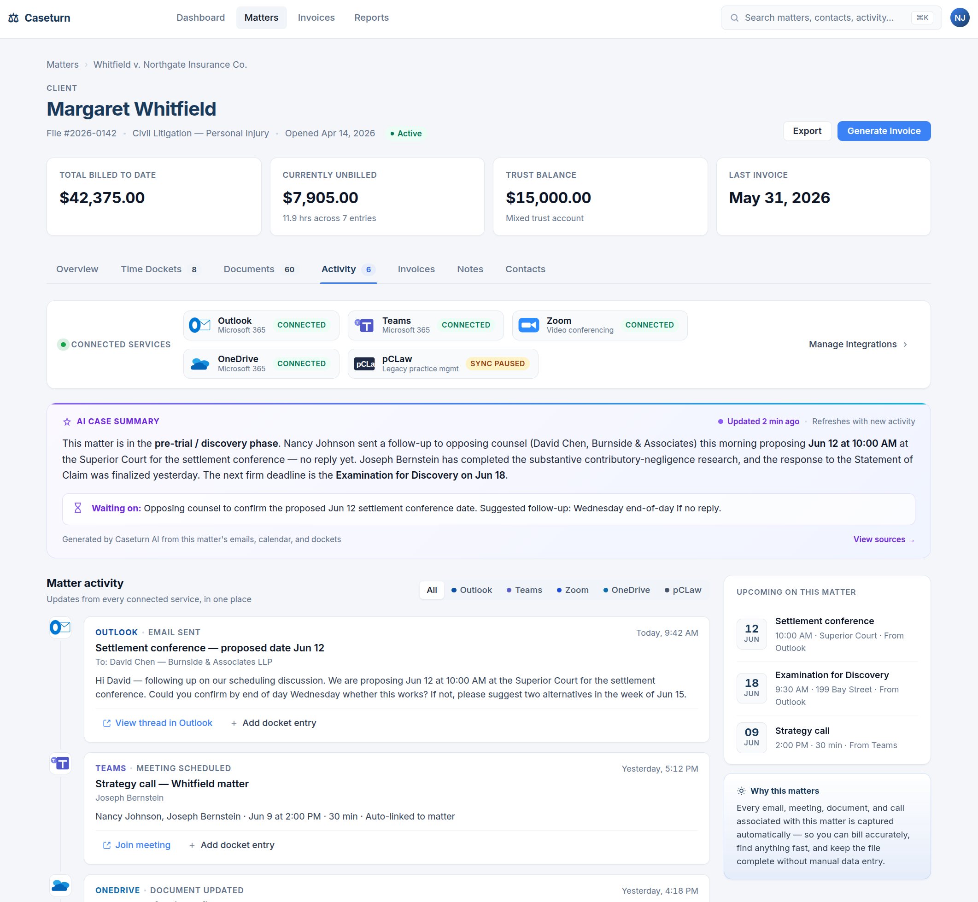Open the Settlement conference upcoming event
978x902 pixels.
pos(827,634)
